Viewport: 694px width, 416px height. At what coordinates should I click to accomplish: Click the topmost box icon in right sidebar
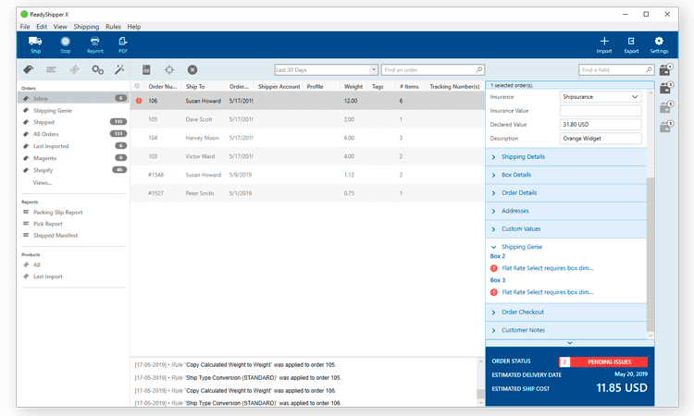coord(666,69)
